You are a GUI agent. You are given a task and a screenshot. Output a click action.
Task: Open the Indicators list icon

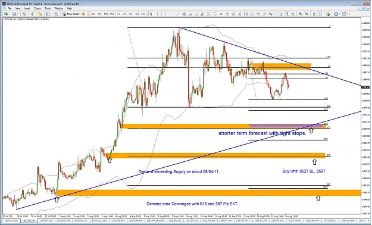coord(328,14)
